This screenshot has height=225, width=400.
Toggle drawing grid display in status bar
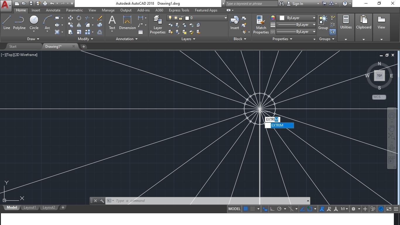(x=246, y=209)
